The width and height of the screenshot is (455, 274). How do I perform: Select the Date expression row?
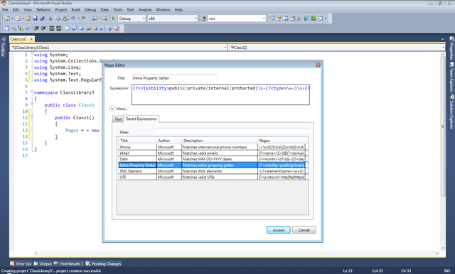[213, 159]
